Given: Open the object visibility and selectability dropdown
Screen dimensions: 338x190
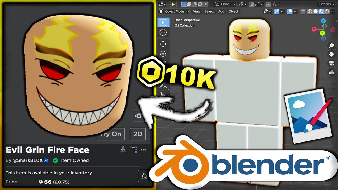Looking at the screenshot, I should (268, 11).
